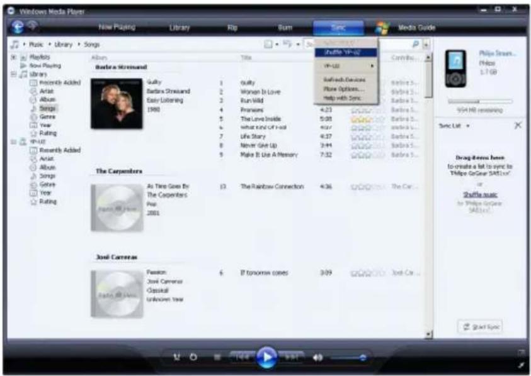Click the scrollbar down arrow in the song list
Viewport: 531px width, 376px height.
click(x=428, y=335)
